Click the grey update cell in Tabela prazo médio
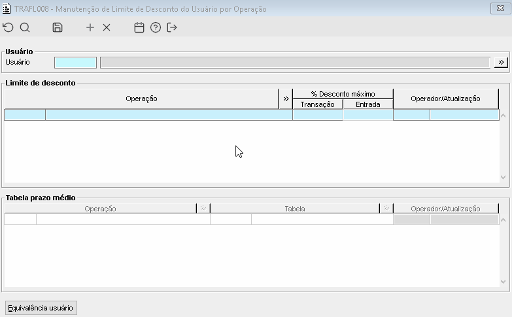 coord(464,219)
